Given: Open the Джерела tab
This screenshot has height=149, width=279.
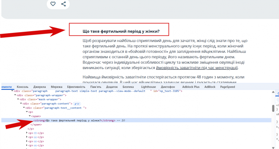Looking at the screenshot, I should point(40,87).
